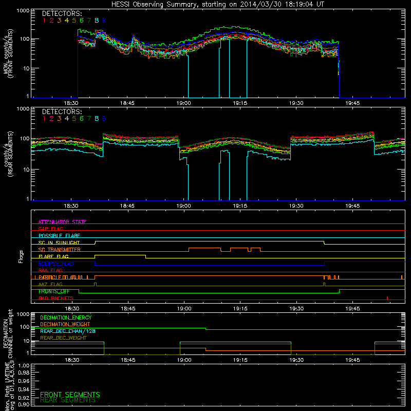Select cyan detector 8 in front segments legend
411x411 pixels.
[97, 20]
